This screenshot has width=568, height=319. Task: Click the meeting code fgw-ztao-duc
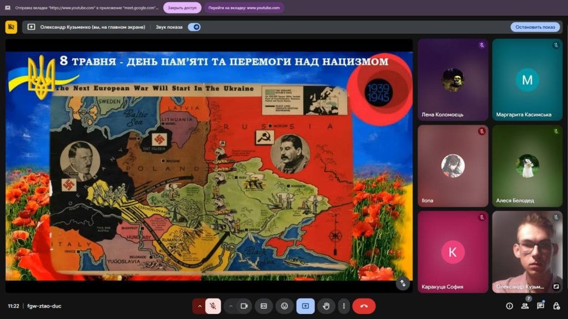point(44,306)
